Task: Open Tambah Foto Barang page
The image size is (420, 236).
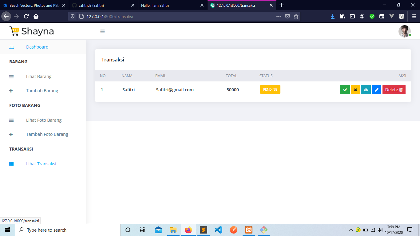Action: pos(47,134)
